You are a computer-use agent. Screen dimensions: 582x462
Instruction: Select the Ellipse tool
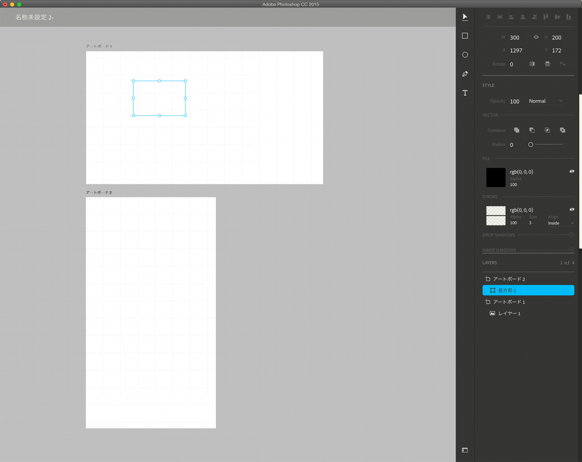tap(464, 54)
